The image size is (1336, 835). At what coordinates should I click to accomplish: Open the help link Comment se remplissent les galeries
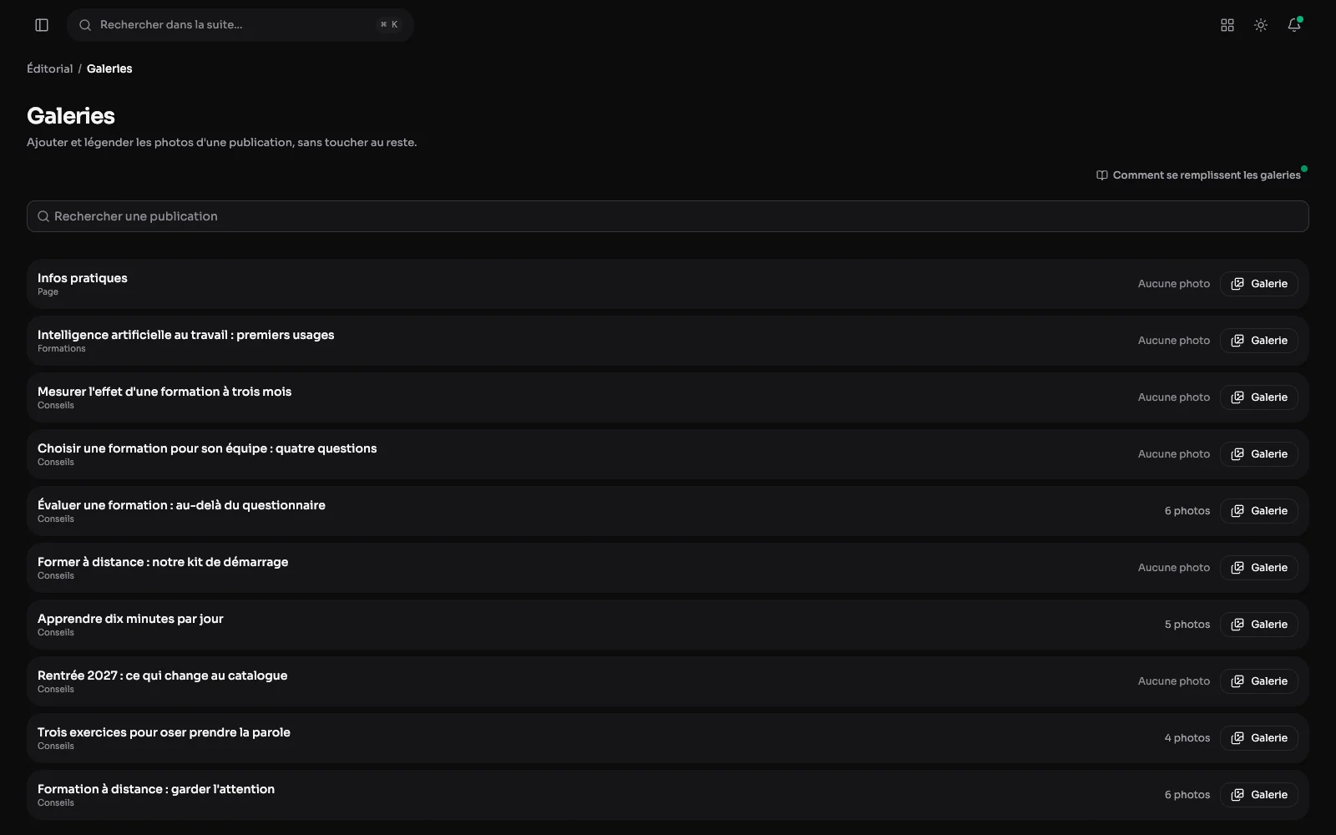coord(1199,175)
